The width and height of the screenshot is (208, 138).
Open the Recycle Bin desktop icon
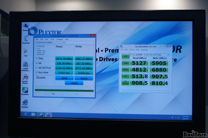pyautogui.click(x=26, y=40)
